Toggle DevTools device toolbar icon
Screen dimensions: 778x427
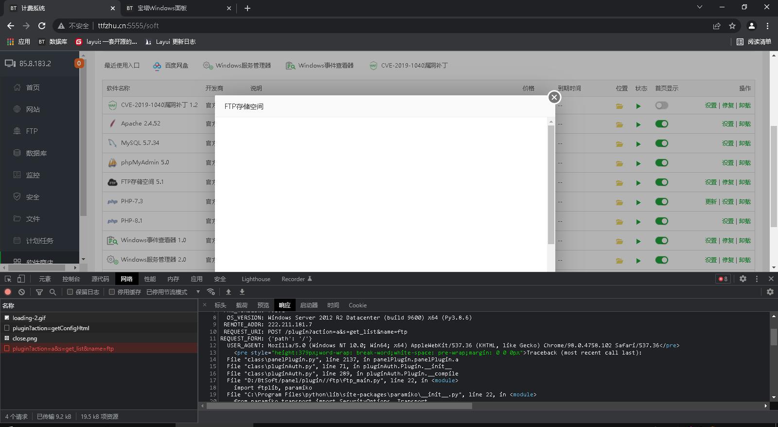(21, 279)
